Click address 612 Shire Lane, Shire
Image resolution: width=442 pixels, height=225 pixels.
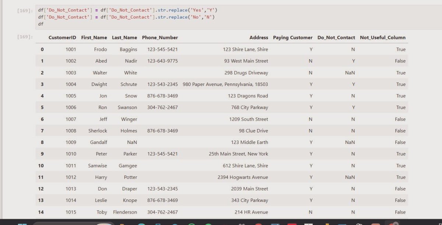coord(245,166)
